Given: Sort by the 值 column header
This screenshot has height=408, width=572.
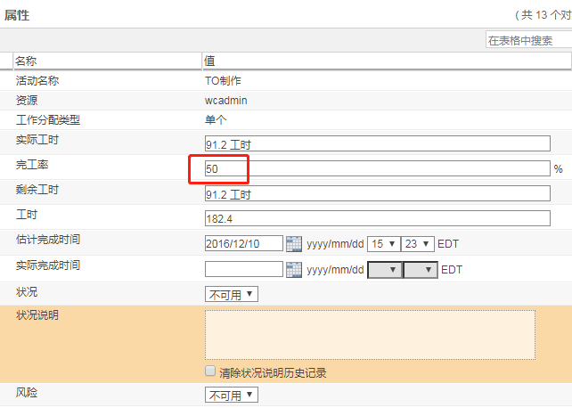Looking at the screenshot, I should coord(387,61).
